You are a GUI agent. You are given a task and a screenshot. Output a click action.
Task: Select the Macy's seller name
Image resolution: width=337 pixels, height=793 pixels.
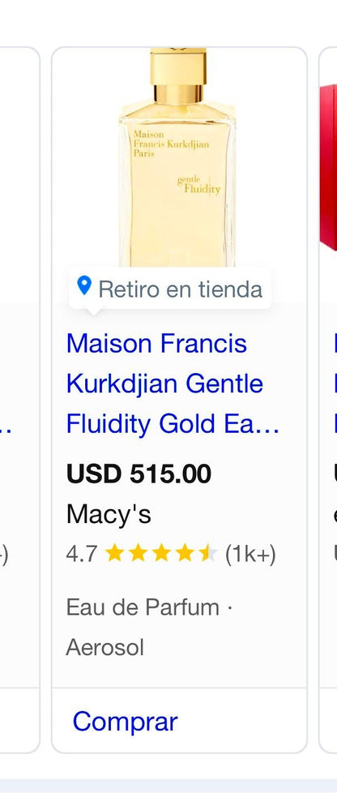[109, 515]
